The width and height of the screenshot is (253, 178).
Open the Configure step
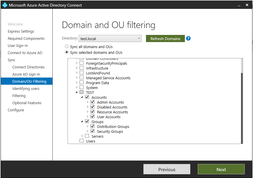pos(16,110)
